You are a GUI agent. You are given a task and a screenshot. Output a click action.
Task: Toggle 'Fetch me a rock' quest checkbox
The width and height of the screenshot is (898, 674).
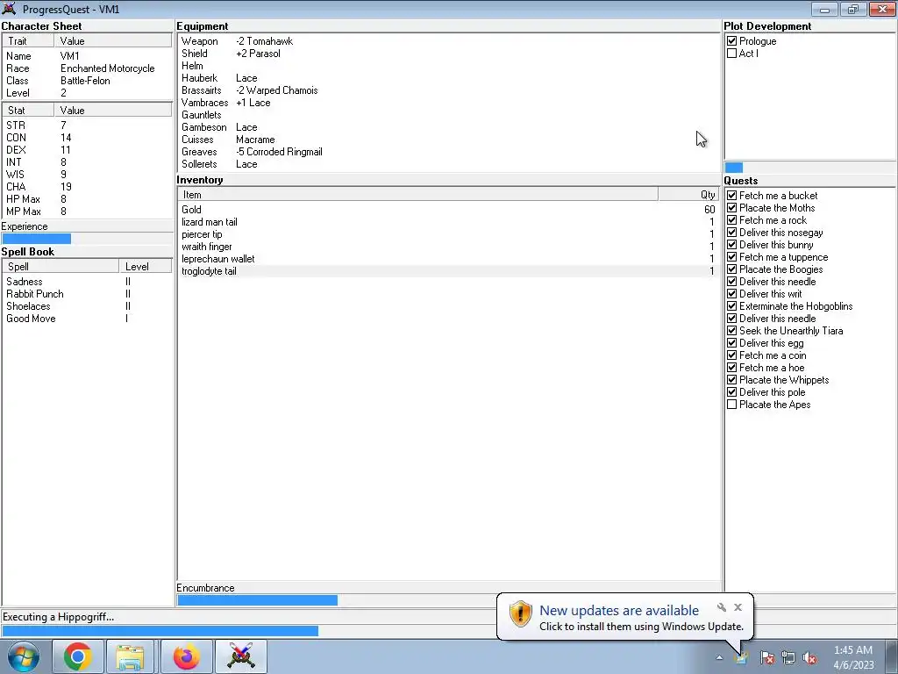pyautogui.click(x=732, y=220)
